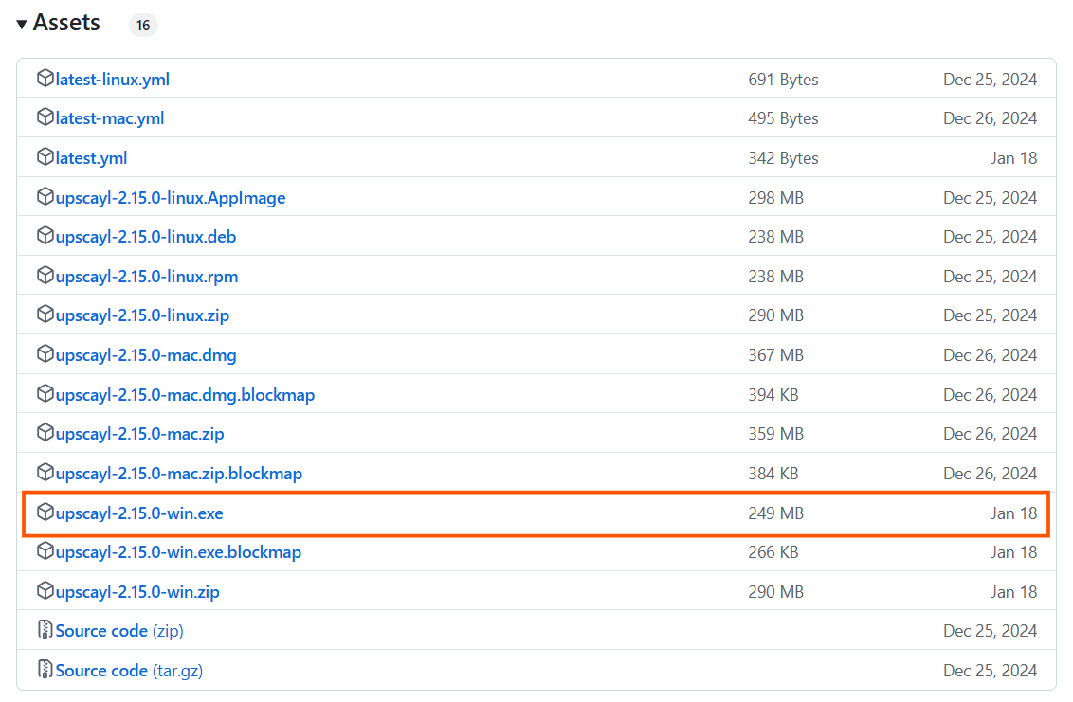
Task: Download Source code (tar.gz)
Action: point(129,671)
